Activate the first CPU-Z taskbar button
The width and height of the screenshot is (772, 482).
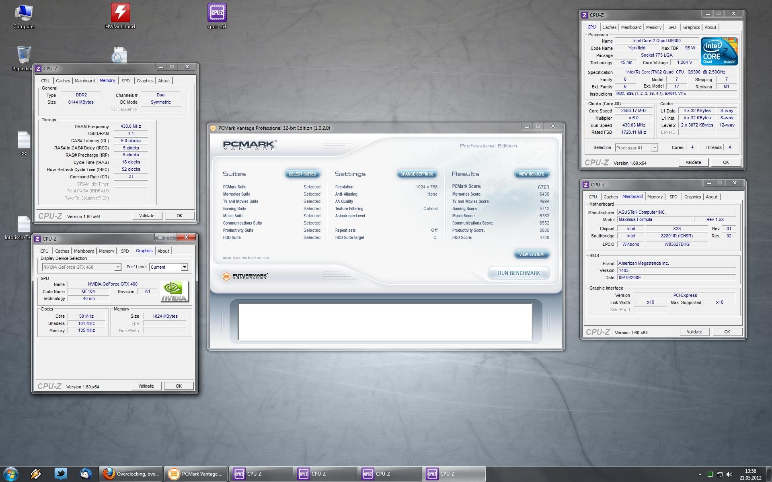coord(261,474)
